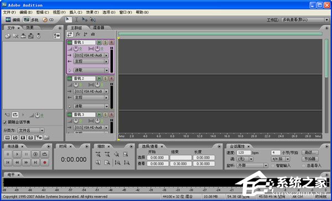332x201 pixels.
Task: Click the Stop button in transport panel
Action: 8,154
